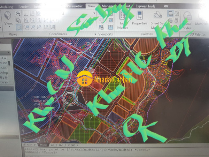Viewport: 209px width, 157px height.
Task: Click the Visual Styles icon
Action: pyautogui.click(x=188, y=20)
